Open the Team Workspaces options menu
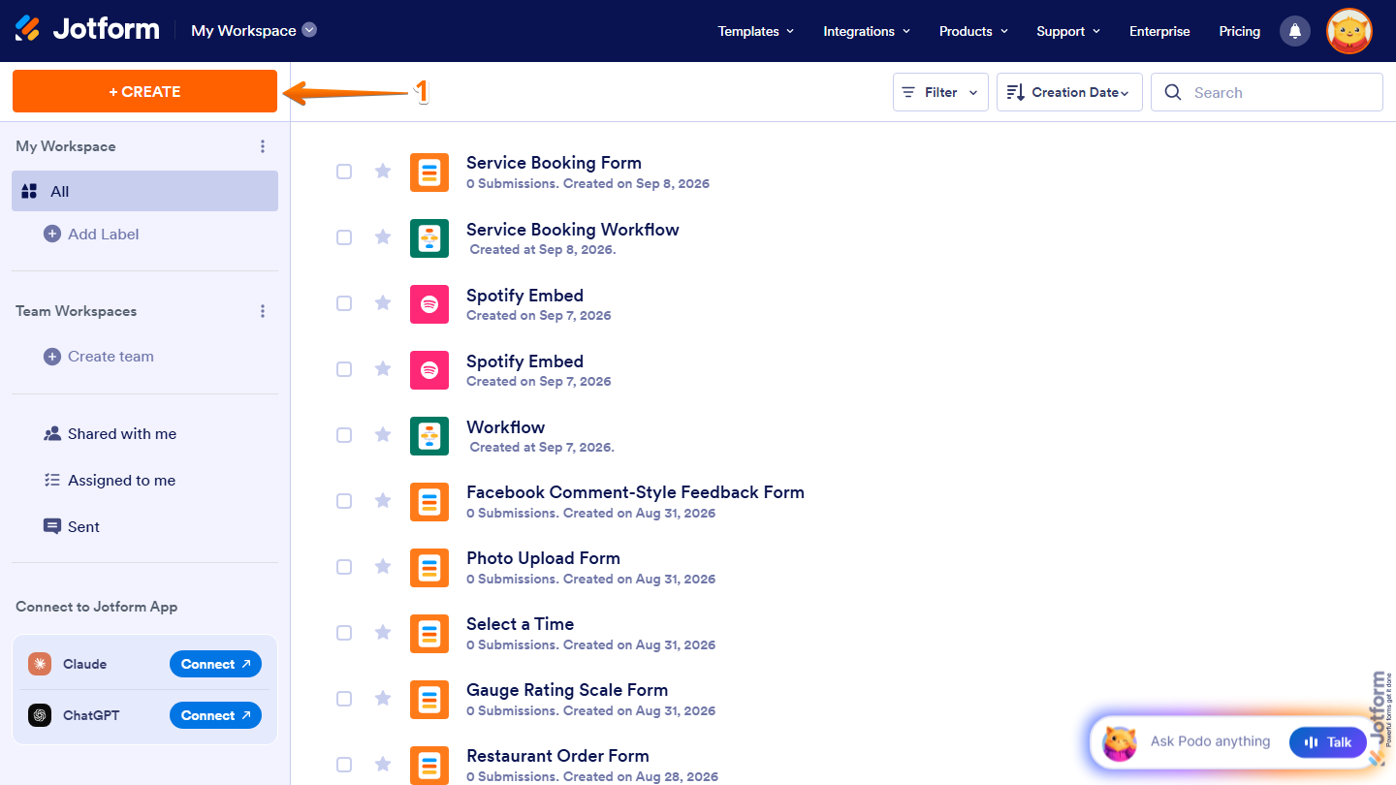Screen dimensions: 1396x785 tap(263, 311)
